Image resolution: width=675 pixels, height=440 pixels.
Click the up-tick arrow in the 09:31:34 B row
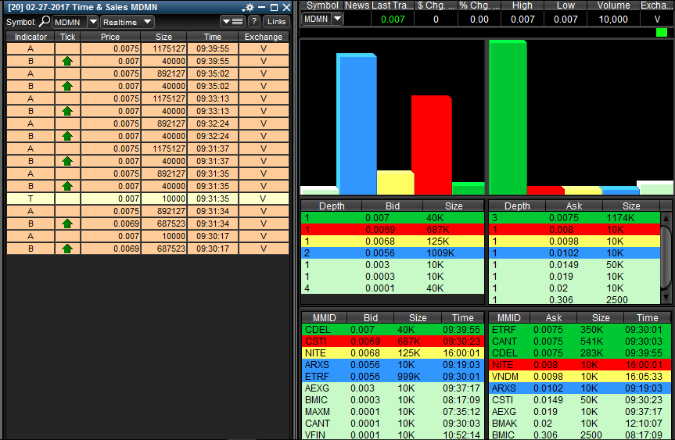pyautogui.click(x=67, y=224)
